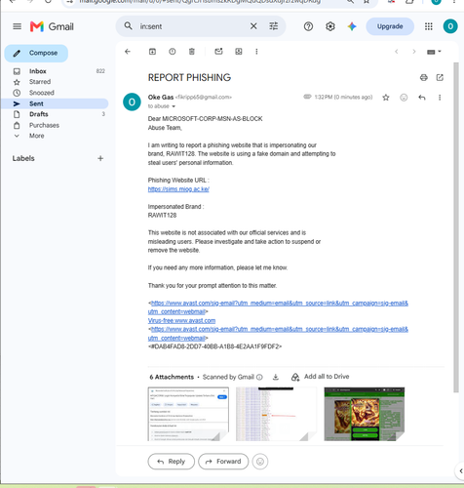The image size is (464, 488).
Task: Open the search options filter icon
Action: (274, 26)
